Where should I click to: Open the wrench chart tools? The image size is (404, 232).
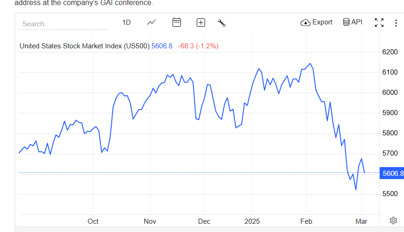[222, 23]
